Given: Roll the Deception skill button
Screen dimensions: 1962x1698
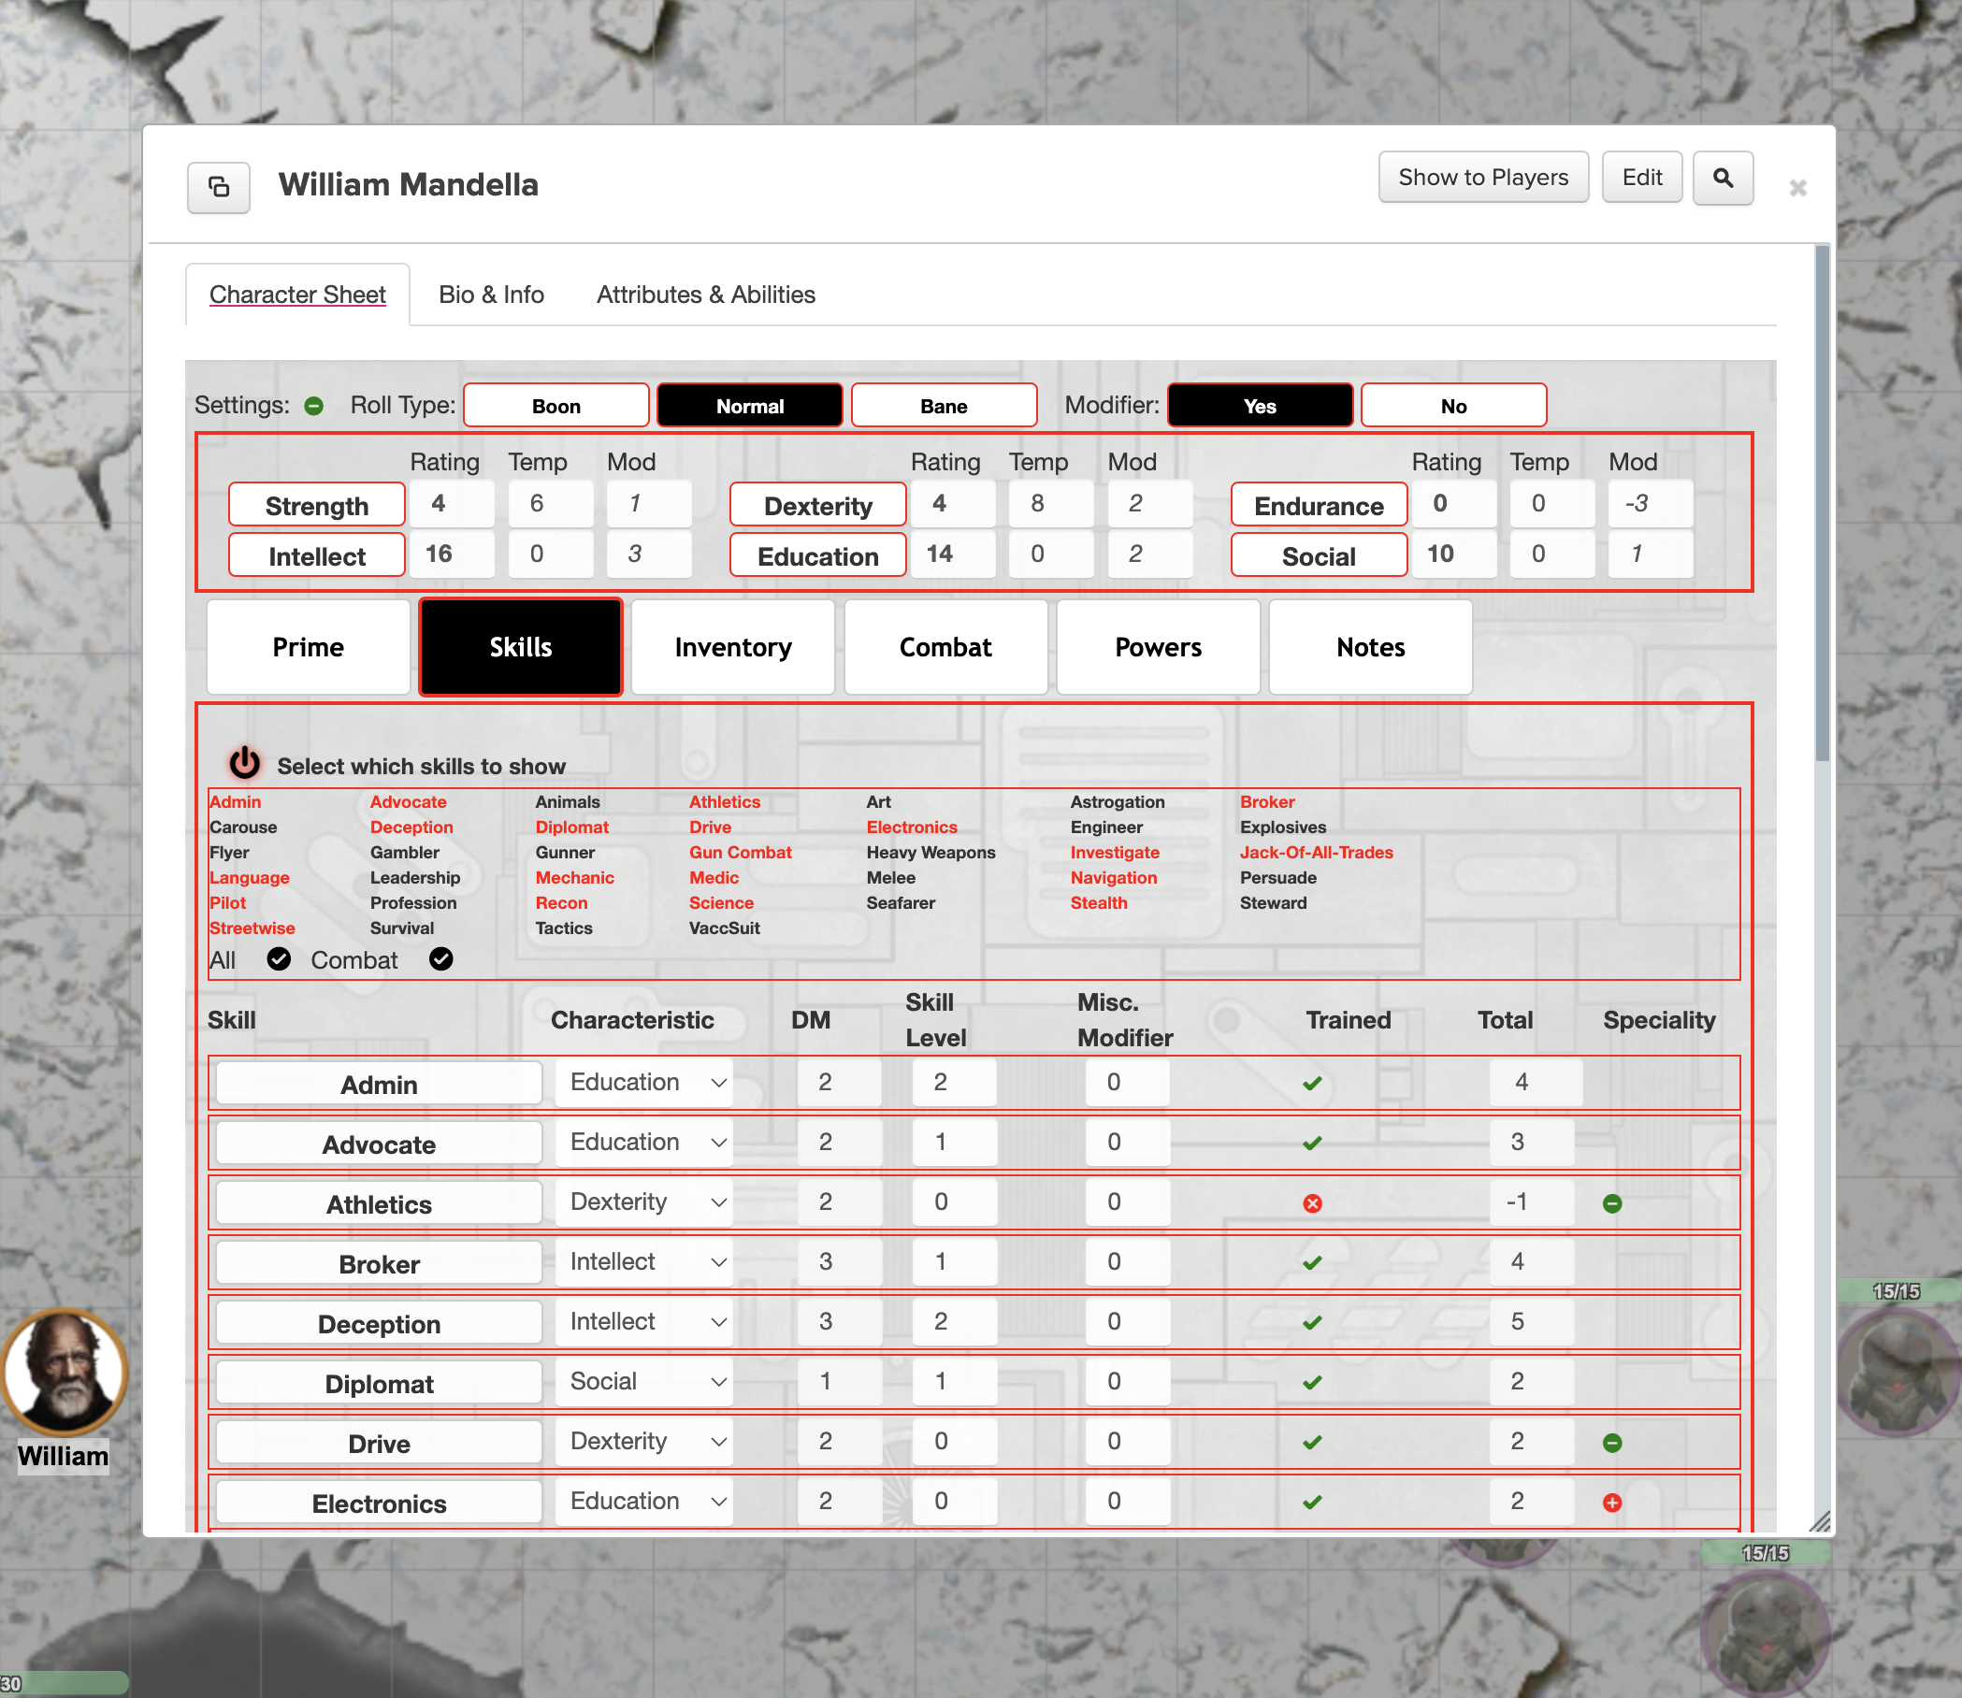Looking at the screenshot, I should point(379,1324).
